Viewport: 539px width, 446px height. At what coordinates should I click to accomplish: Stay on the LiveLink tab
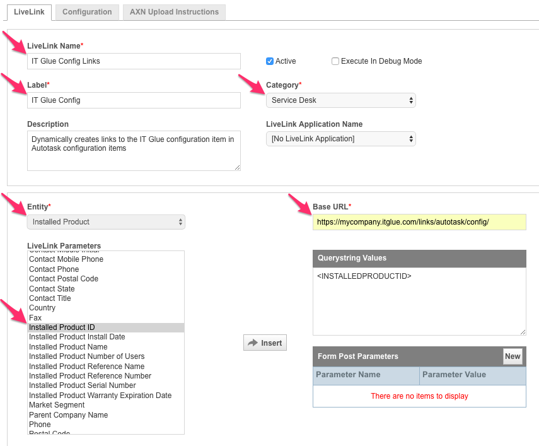[x=29, y=12]
